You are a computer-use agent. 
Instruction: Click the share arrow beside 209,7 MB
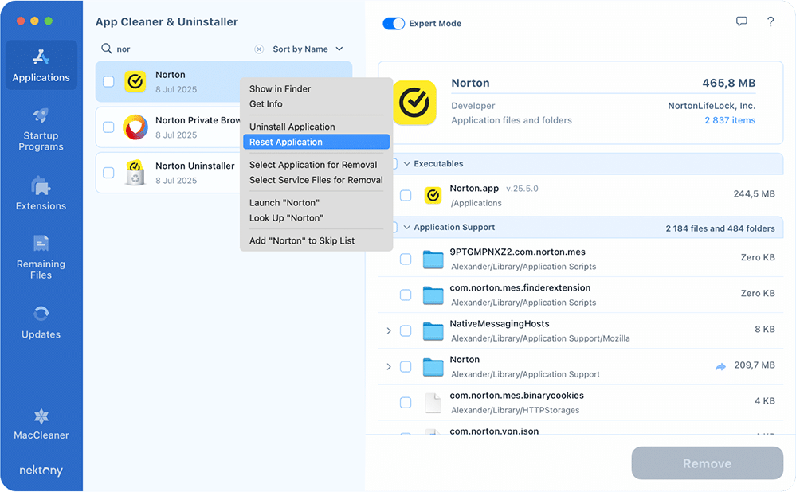720,367
